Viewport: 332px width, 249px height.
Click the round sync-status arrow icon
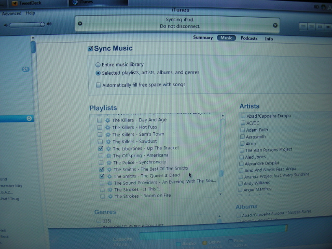pos(80,23)
